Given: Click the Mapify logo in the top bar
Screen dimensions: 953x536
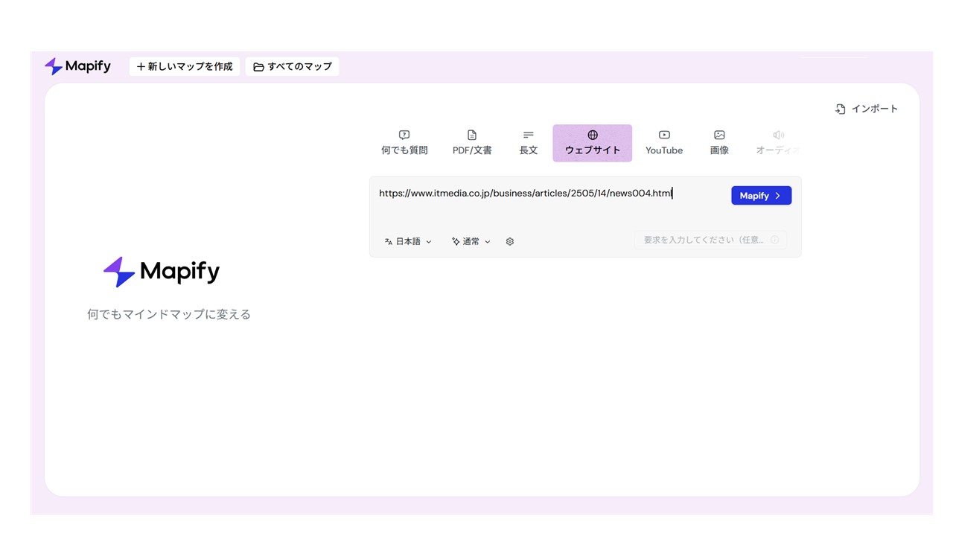Looking at the screenshot, I should tap(77, 66).
